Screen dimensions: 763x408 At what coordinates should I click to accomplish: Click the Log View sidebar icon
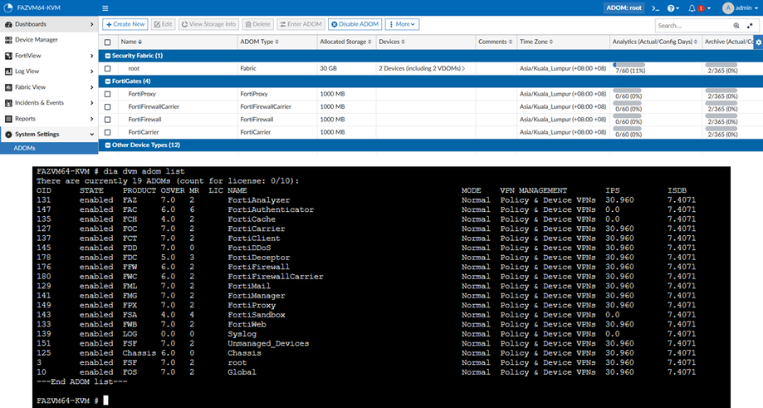tap(8, 71)
